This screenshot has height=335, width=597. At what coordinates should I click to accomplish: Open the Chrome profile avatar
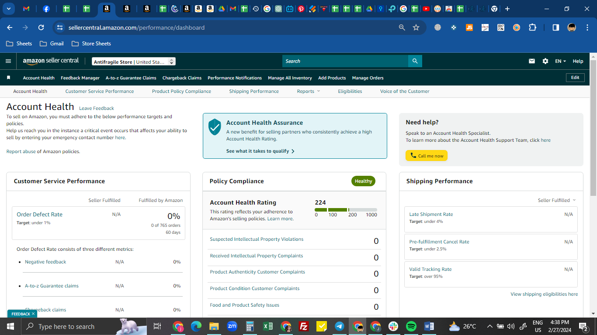[x=572, y=27]
